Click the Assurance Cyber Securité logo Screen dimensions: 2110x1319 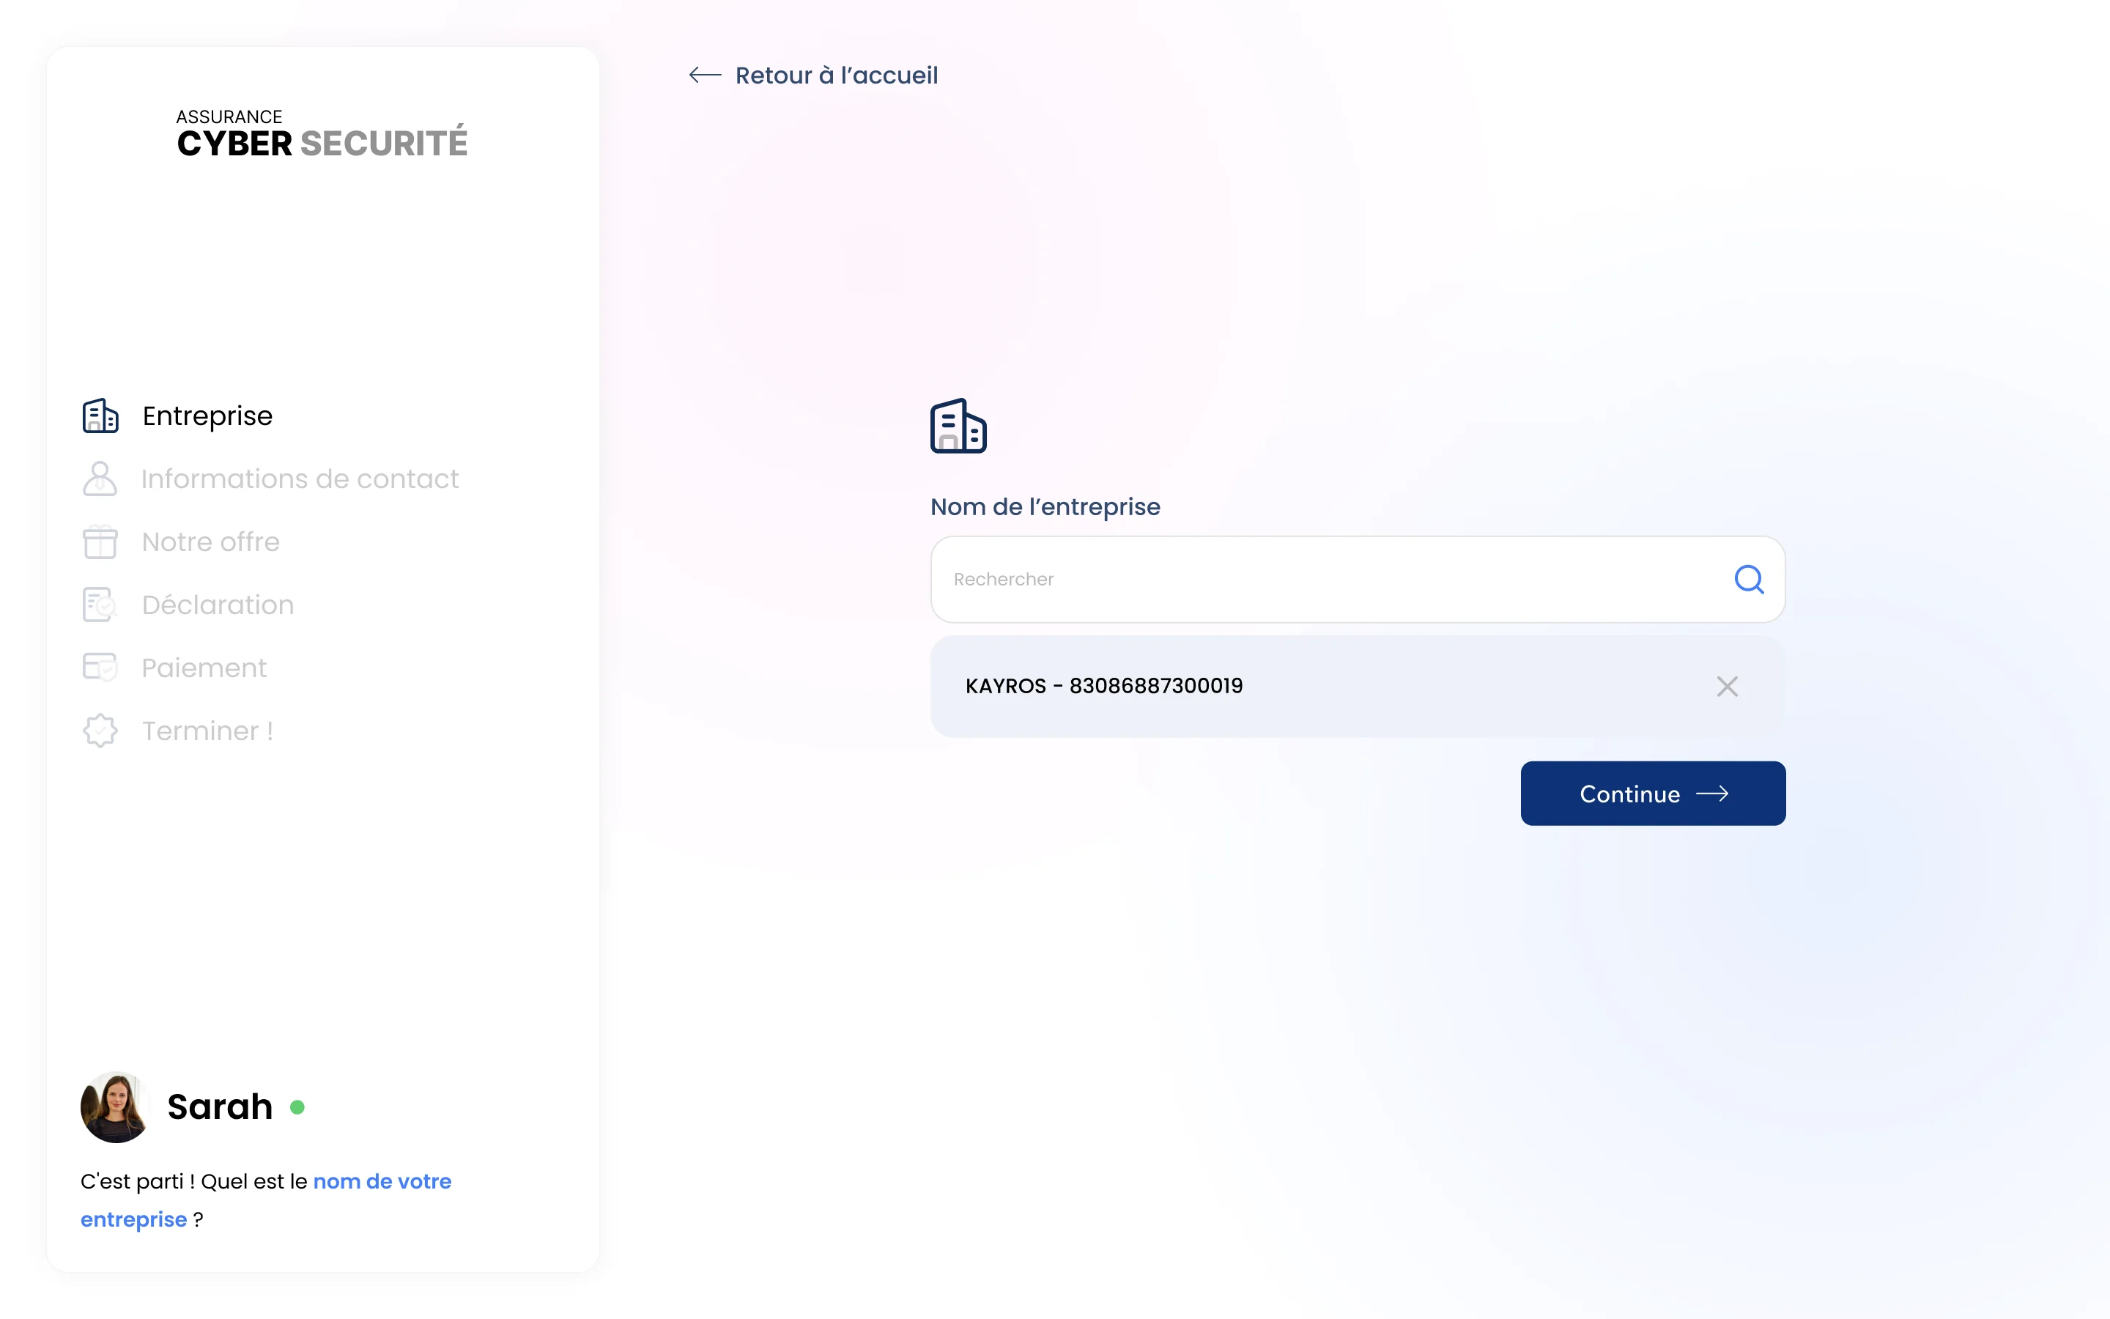pyautogui.click(x=322, y=133)
